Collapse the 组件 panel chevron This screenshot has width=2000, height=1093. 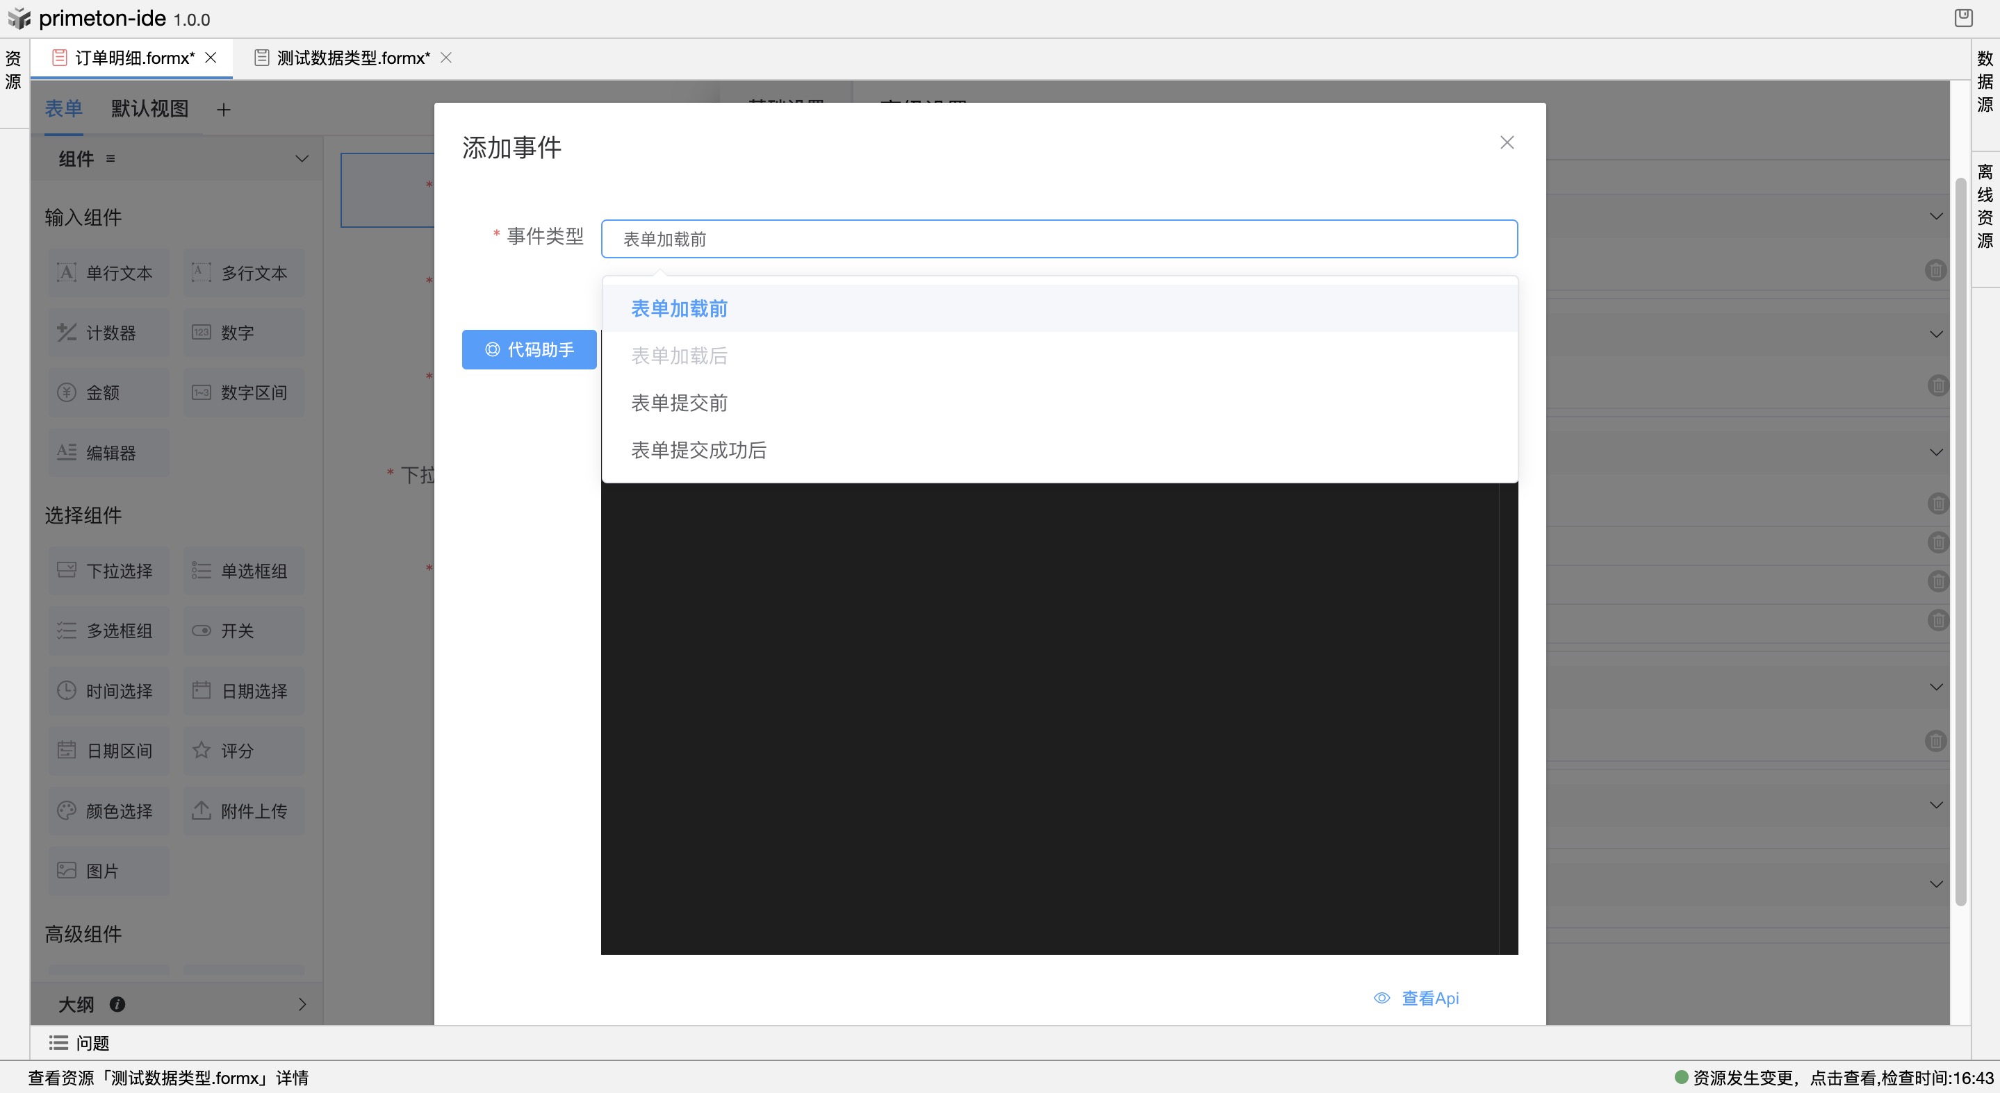tap(302, 158)
